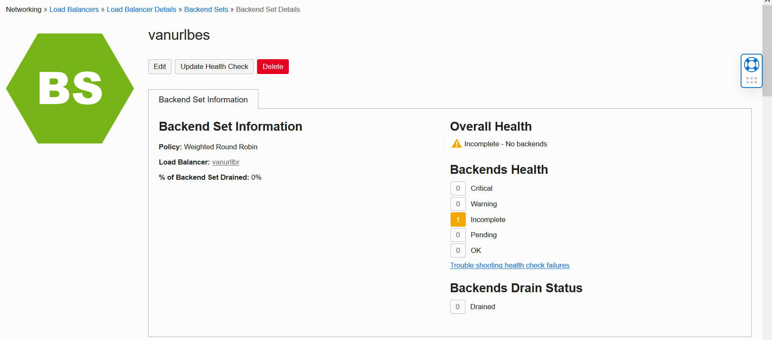Go back to Backend Sets breadcrumb

206,9
